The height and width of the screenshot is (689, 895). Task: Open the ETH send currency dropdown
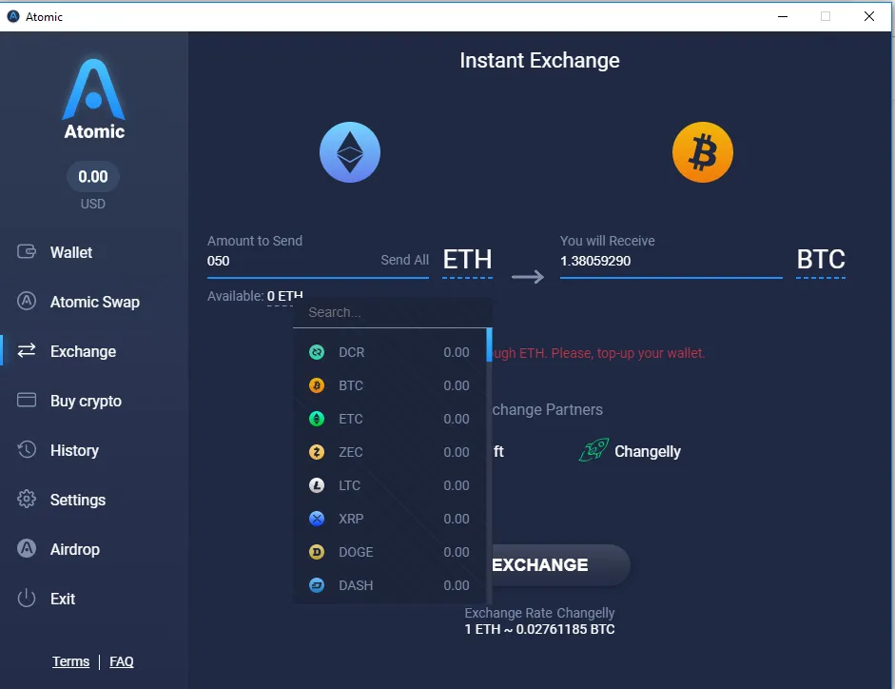468,260
